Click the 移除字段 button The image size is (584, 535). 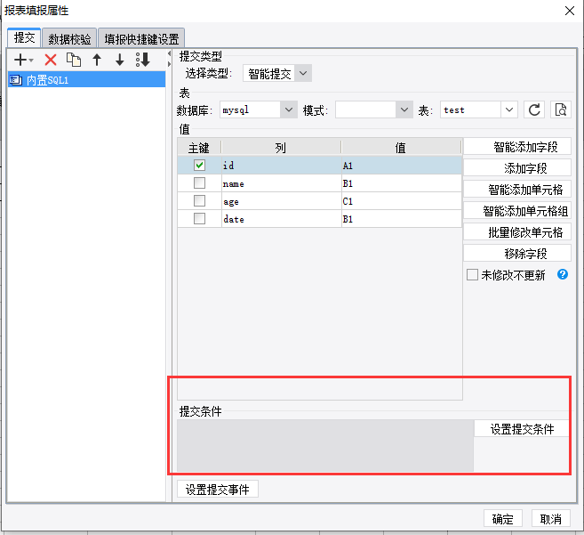click(517, 253)
